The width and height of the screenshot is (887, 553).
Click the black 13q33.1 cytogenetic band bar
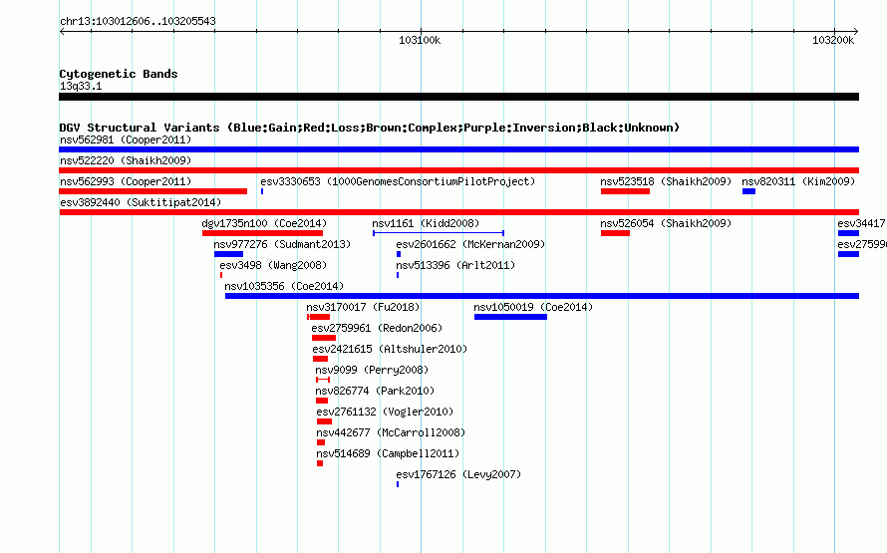(x=458, y=98)
